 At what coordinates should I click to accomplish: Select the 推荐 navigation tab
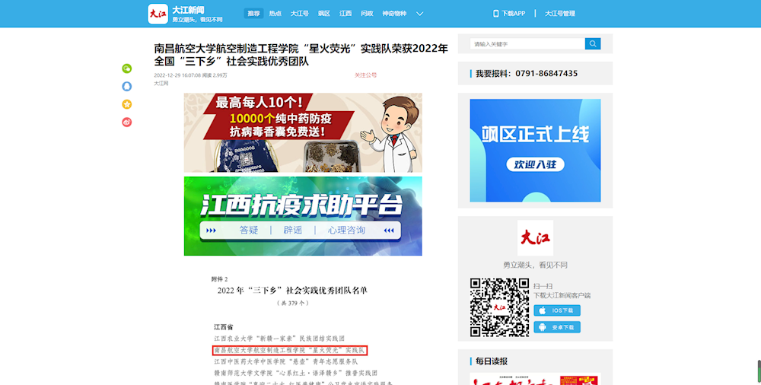tap(253, 14)
